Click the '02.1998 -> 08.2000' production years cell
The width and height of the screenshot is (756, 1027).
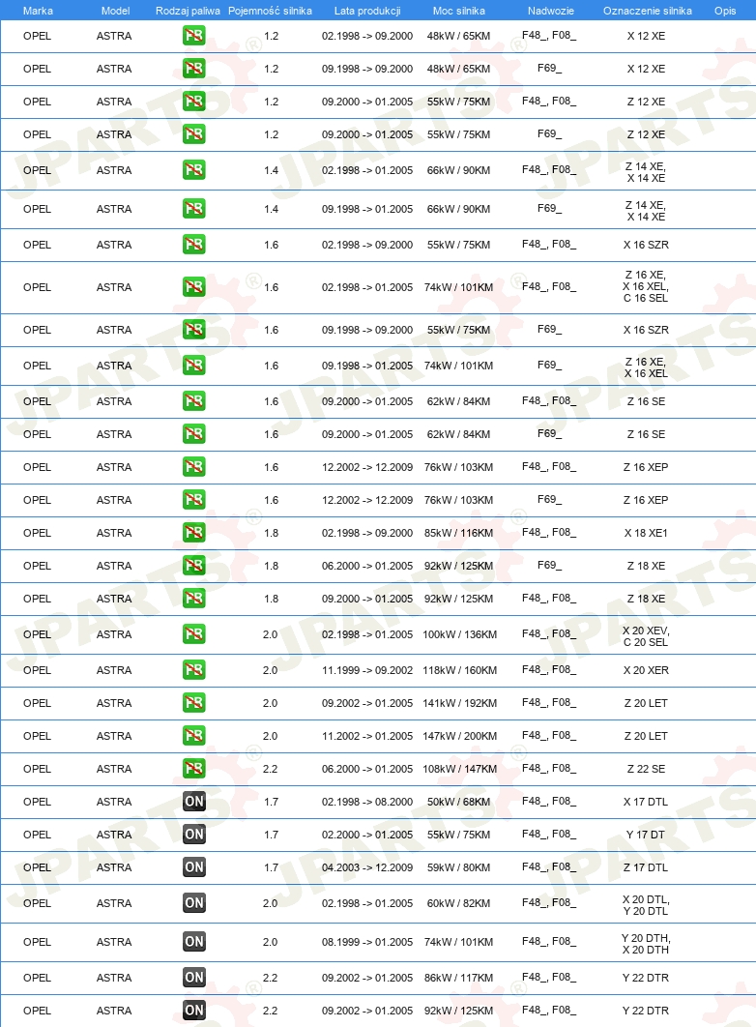click(367, 802)
